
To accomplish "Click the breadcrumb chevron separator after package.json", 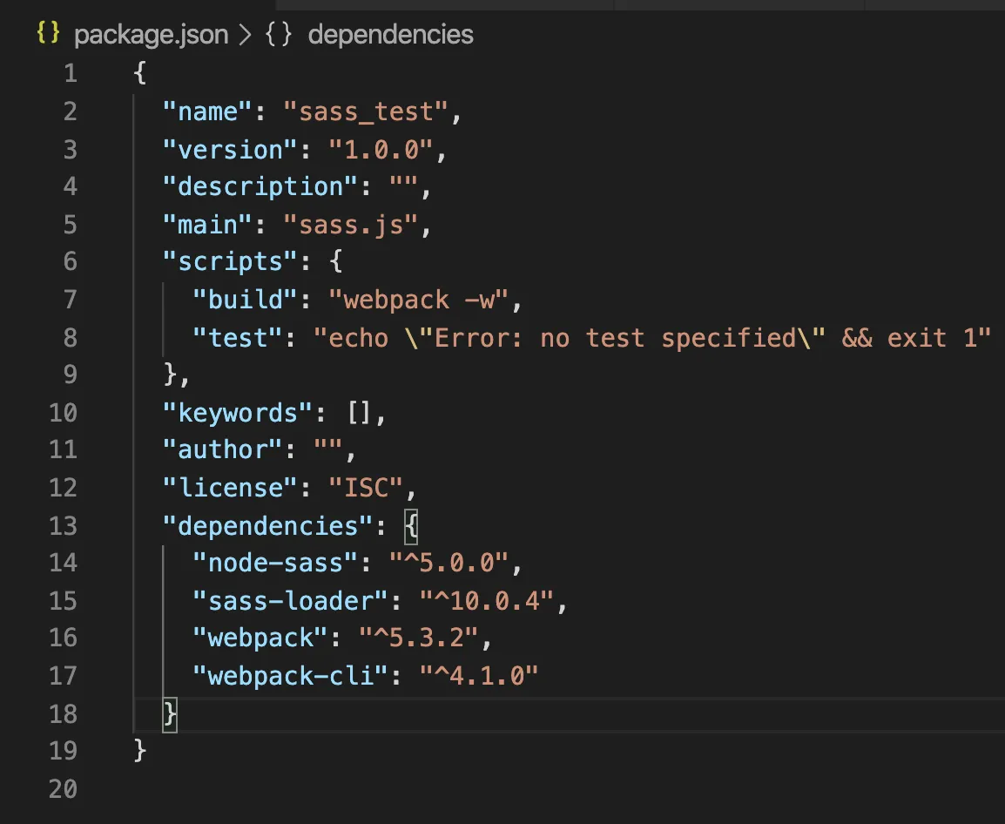I will tap(245, 35).
